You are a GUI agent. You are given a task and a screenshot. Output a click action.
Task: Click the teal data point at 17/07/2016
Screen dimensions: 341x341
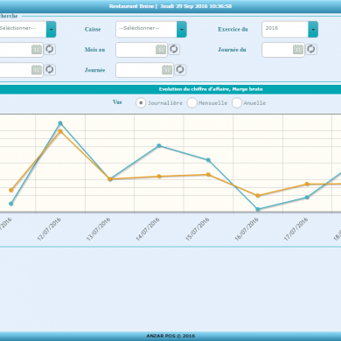click(307, 198)
